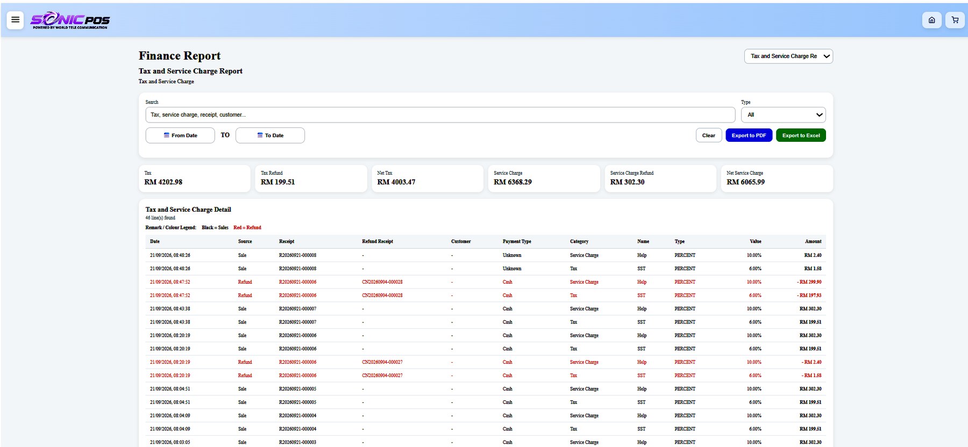Click the Value column header
The width and height of the screenshot is (968, 447).
point(756,242)
